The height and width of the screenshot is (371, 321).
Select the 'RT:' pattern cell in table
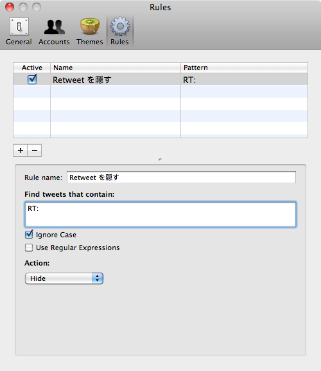coord(244,80)
